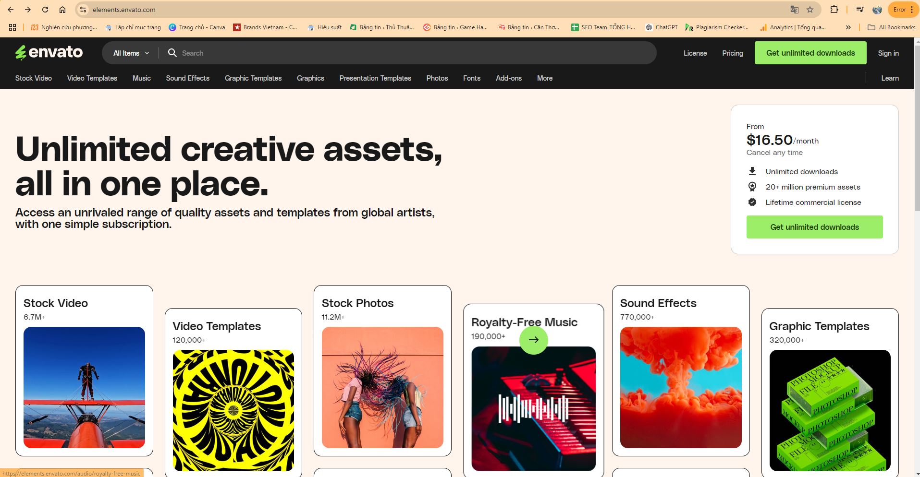Open Sound Effects menu item
This screenshot has height=477, width=920.
pyautogui.click(x=188, y=78)
